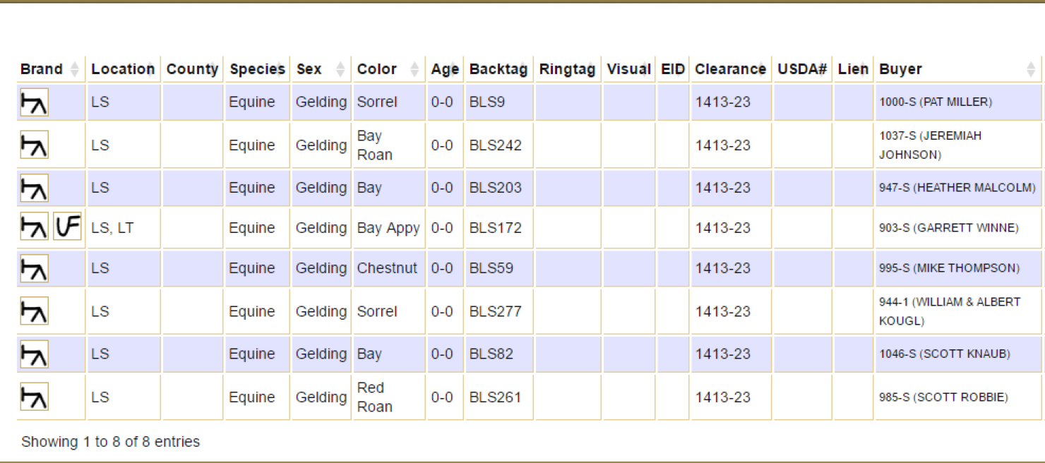Click "Showing 1 to 8 of 8 entries" text

(111, 442)
